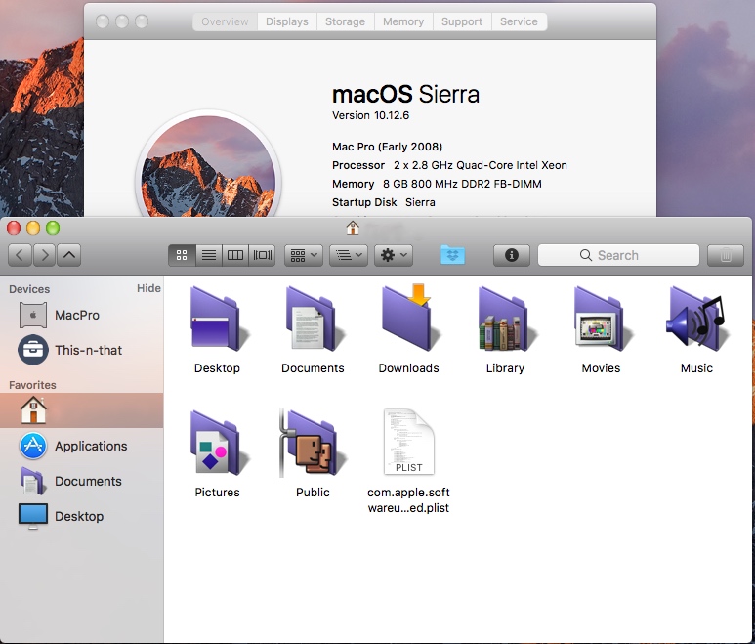Image resolution: width=755 pixels, height=644 pixels.
Task: Click the Dropbox folder toolbar icon
Action: 452,255
